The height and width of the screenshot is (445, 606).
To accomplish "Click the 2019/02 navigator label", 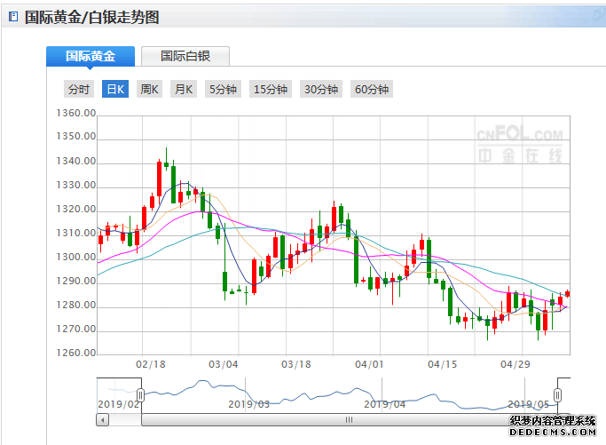I will pyautogui.click(x=118, y=404).
